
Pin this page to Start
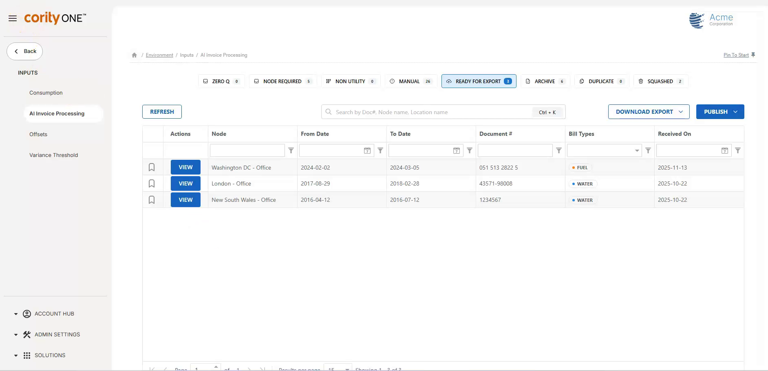[x=735, y=55]
